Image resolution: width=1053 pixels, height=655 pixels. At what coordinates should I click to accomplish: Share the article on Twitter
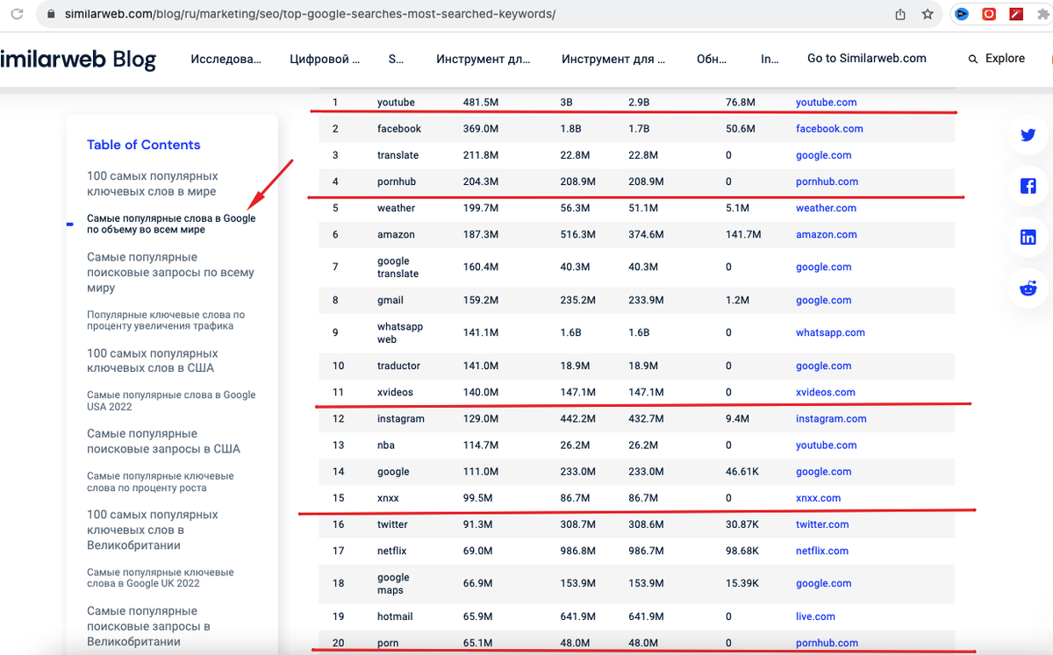tap(1028, 135)
